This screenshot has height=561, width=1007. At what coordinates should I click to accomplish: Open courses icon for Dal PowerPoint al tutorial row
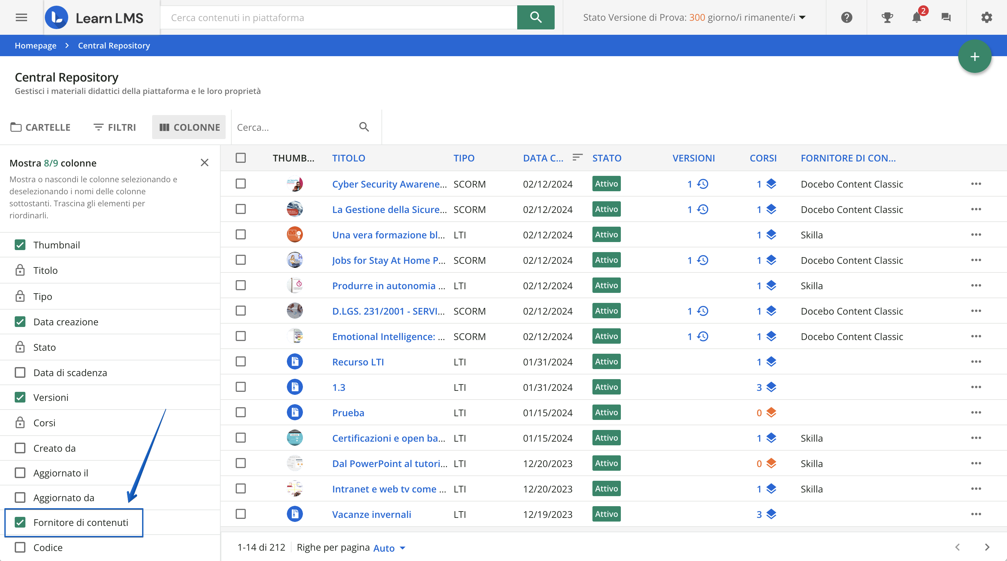point(771,463)
